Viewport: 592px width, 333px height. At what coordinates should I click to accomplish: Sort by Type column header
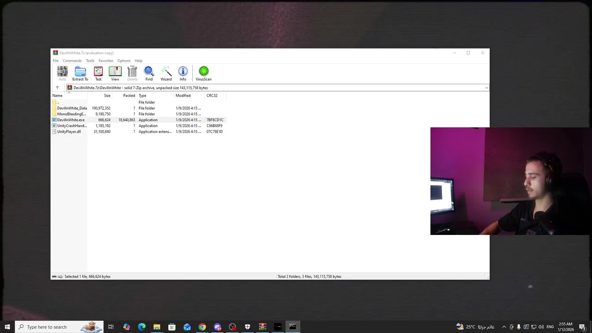155,95
